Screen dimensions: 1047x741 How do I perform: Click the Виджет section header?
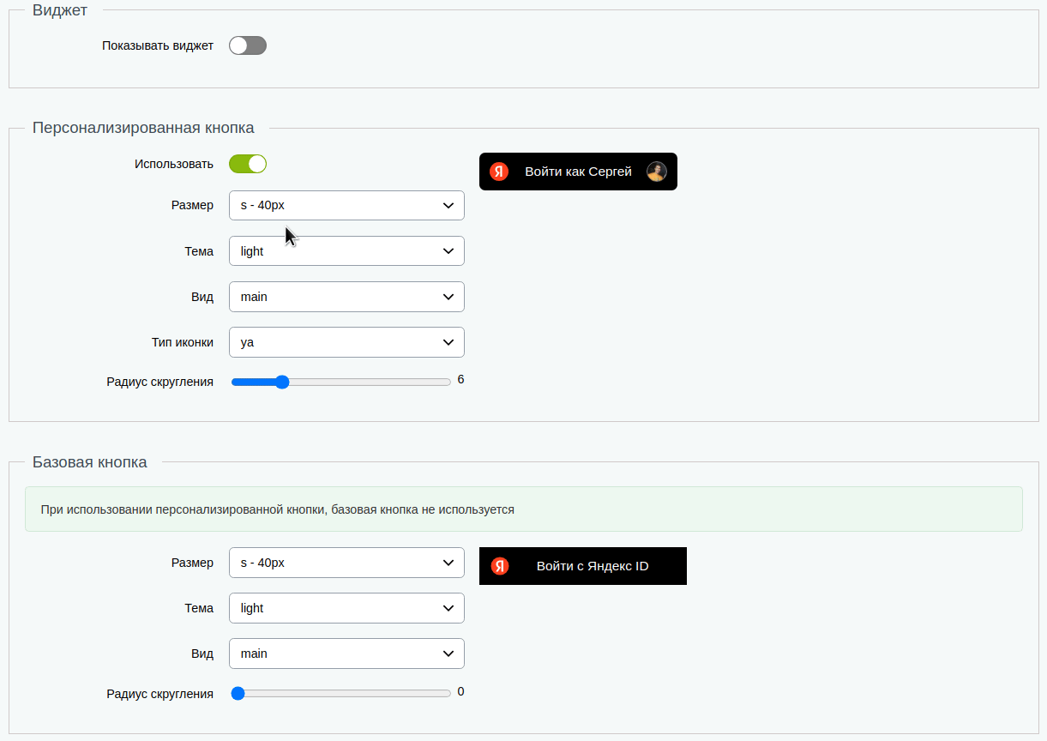(59, 10)
